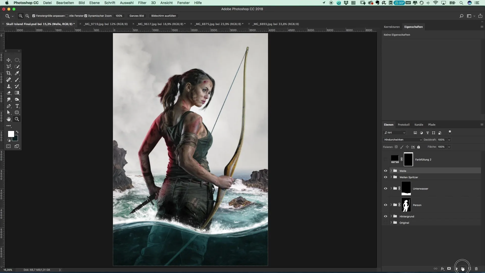
Task: Switch to the Protokoll tab
Action: pos(404,125)
